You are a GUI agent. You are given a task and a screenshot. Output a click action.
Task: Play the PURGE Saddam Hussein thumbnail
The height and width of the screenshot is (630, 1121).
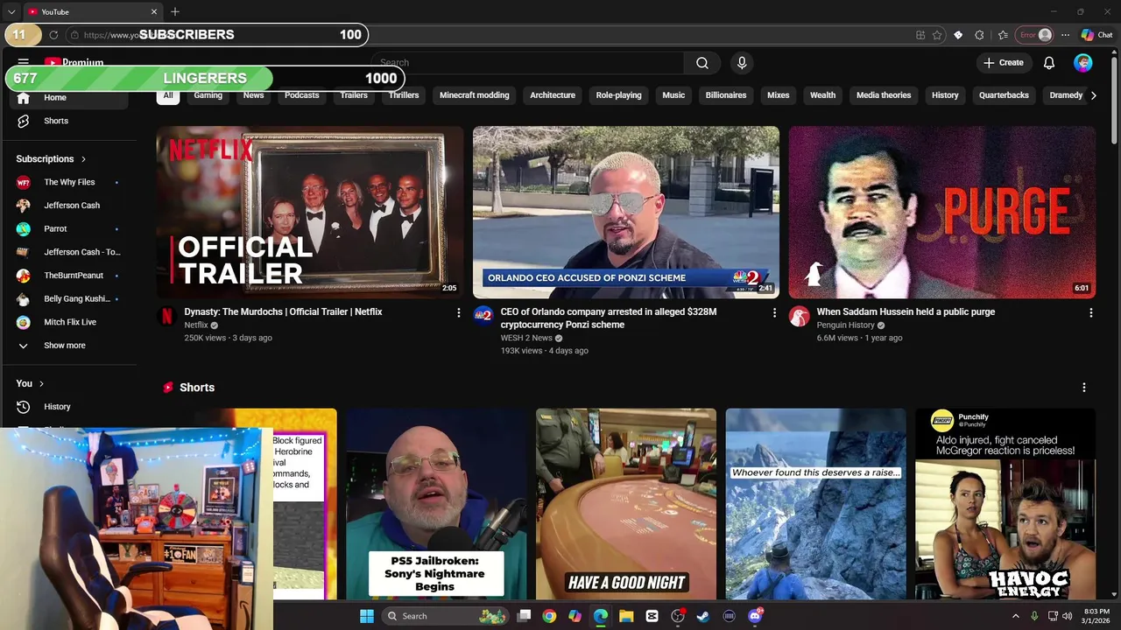(942, 213)
